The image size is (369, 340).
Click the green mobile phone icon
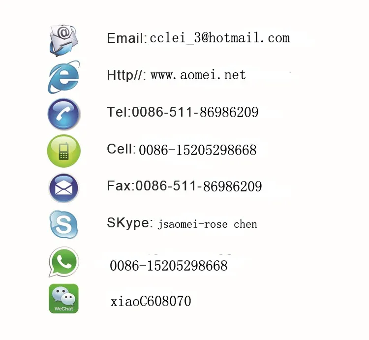(64, 151)
